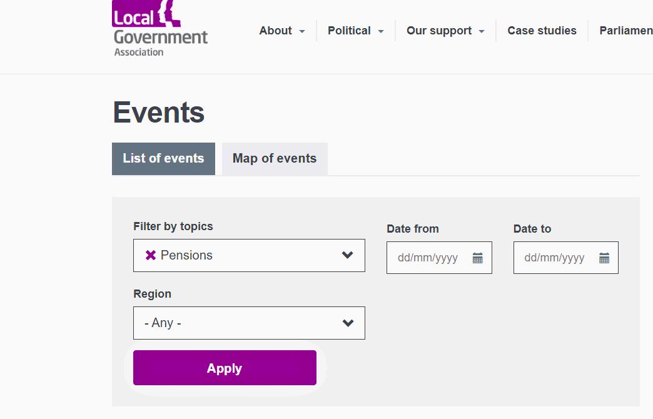Open the Our support menu
Image resolution: width=653 pixels, height=419 pixels.
(439, 31)
